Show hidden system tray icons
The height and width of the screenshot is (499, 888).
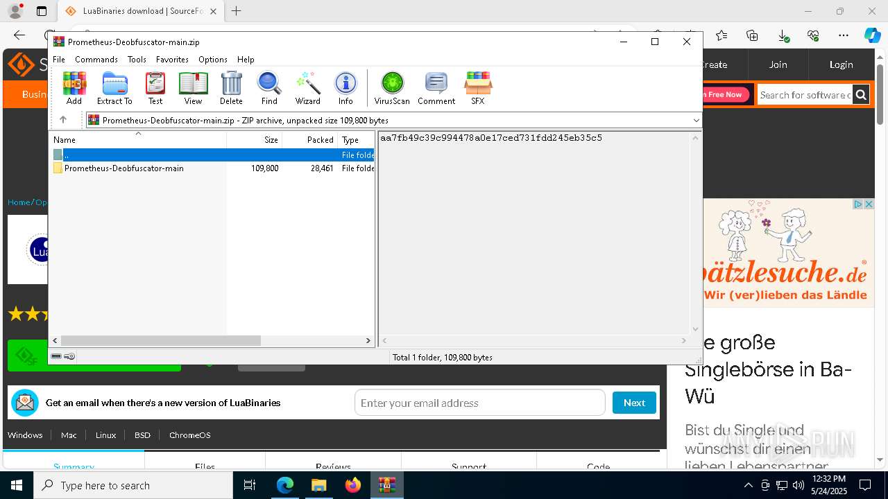748,485
